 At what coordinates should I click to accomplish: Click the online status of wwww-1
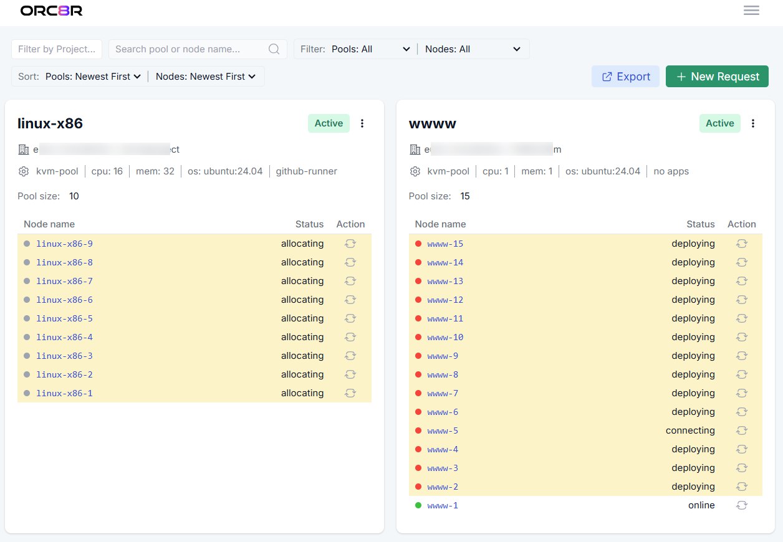[701, 505]
